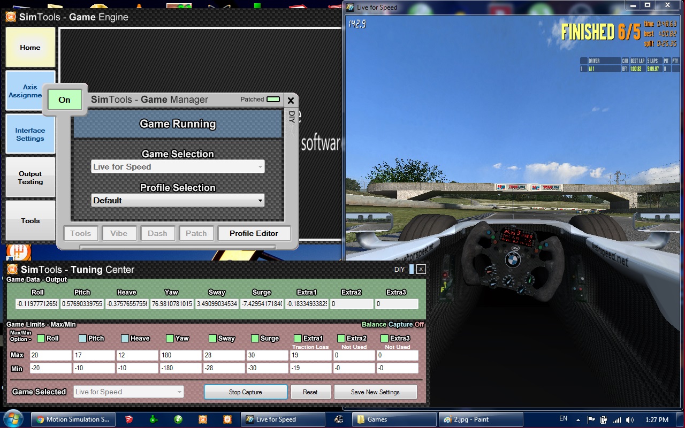This screenshot has width=685, height=428.
Task: Close the Game Manager with X icon
Action: pyautogui.click(x=291, y=100)
